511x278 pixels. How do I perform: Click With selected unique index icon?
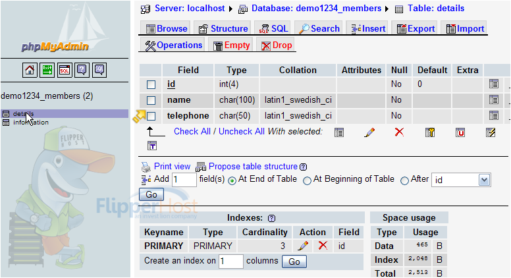[460, 132]
